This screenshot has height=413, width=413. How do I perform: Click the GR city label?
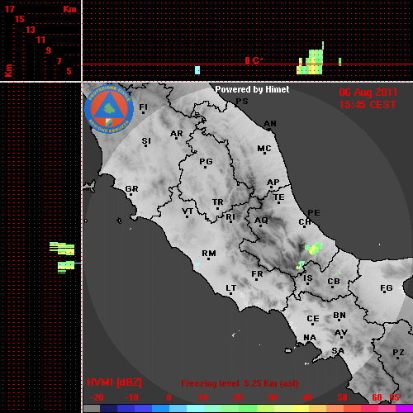click(x=131, y=189)
